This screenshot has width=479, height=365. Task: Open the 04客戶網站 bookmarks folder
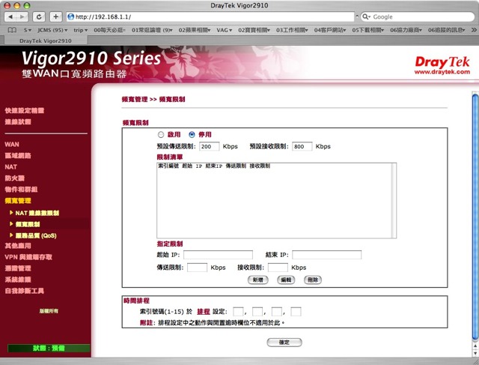[330, 30]
